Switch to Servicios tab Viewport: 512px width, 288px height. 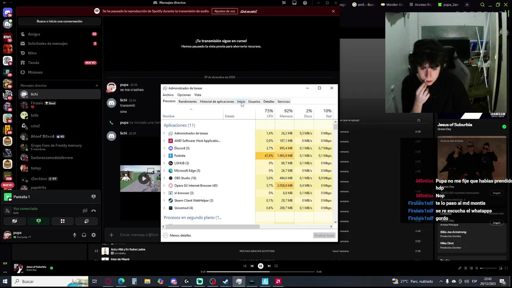pyautogui.click(x=284, y=102)
